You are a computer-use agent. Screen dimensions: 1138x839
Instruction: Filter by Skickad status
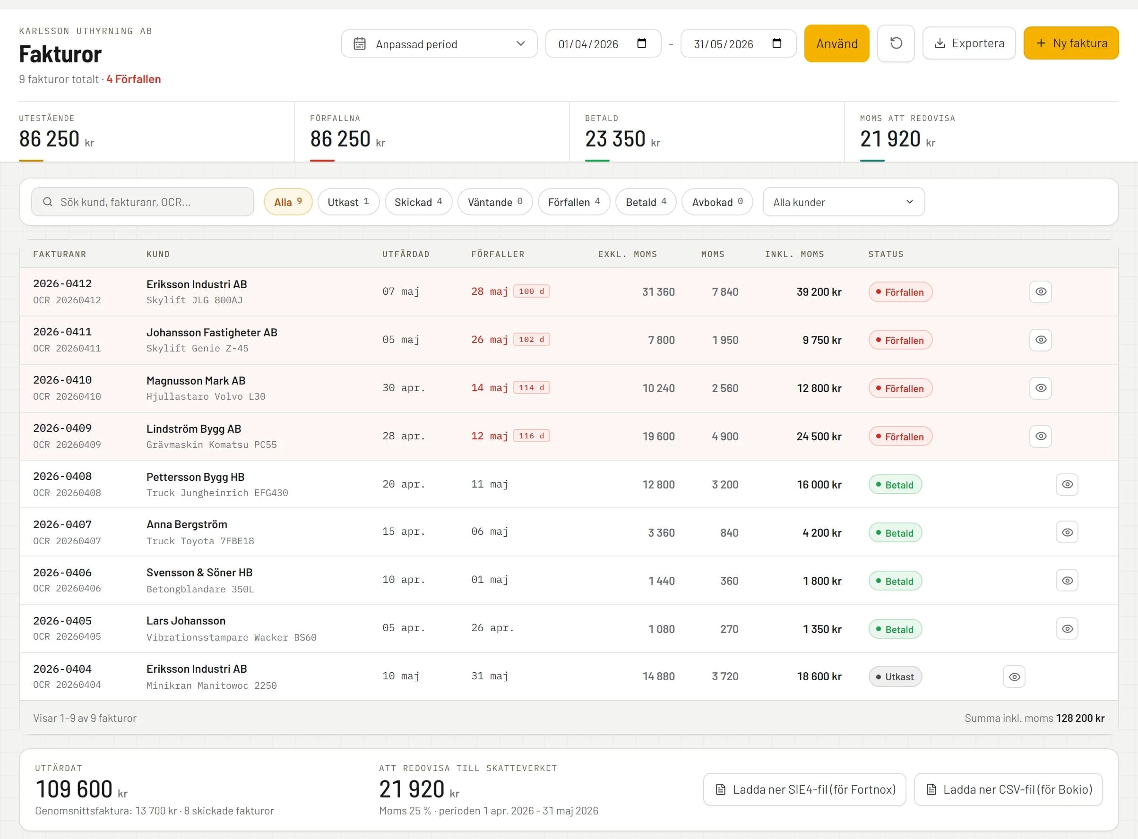(x=418, y=202)
